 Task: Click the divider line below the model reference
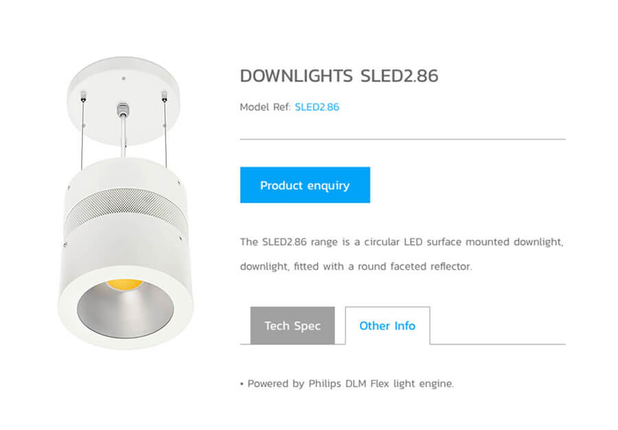pos(403,139)
